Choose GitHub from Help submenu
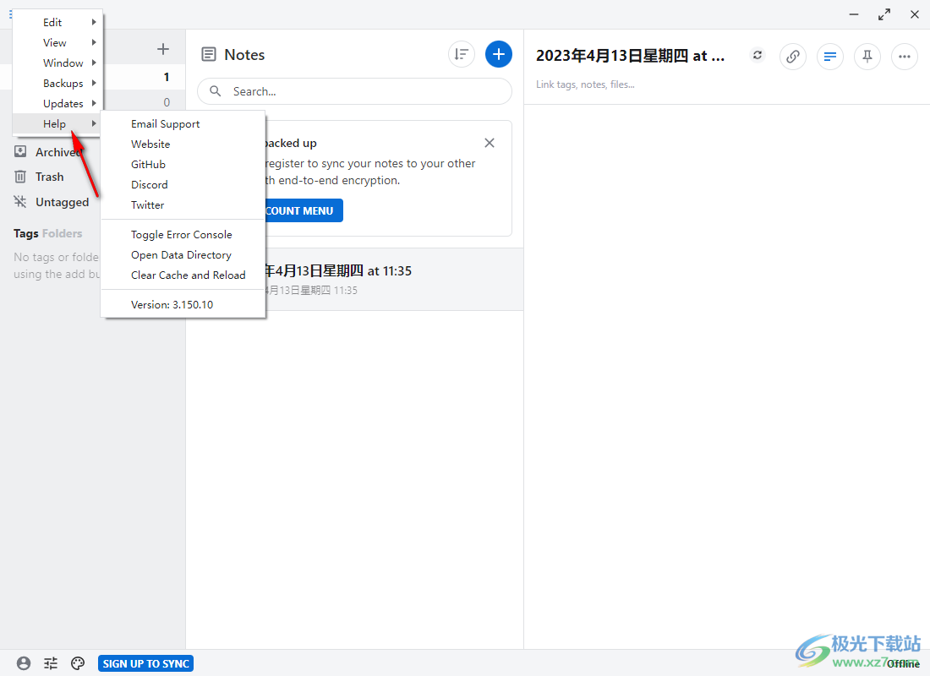The width and height of the screenshot is (930, 676). [x=183, y=164]
